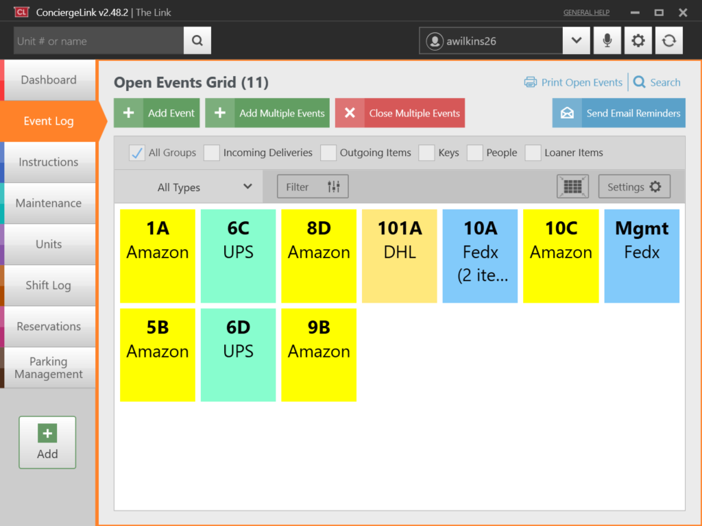This screenshot has height=526, width=702.
Task: Click the Settings button label
Action: [x=625, y=187]
